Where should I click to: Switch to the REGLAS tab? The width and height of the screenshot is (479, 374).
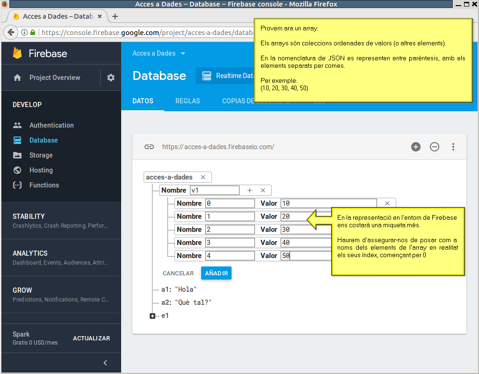tap(188, 101)
